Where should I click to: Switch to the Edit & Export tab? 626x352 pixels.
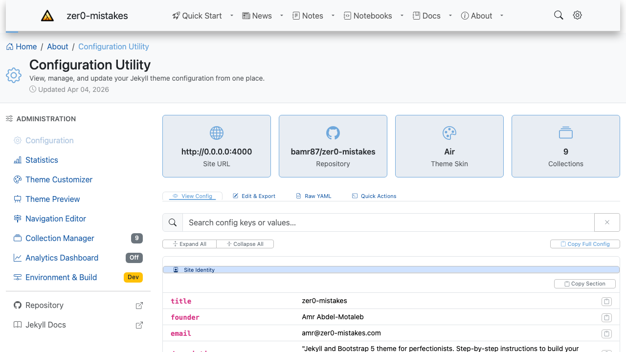tap(254, 196)
